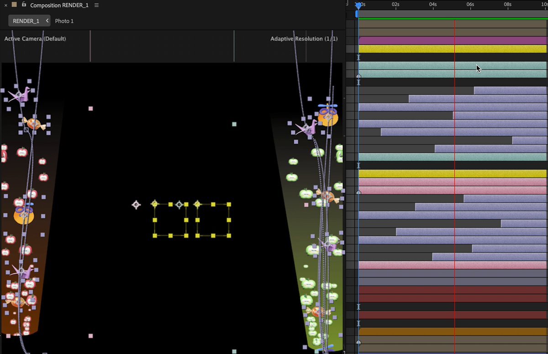Click the upper pink square handle in the viewer

coord(90,108)
